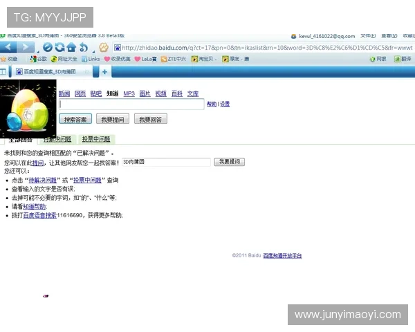Open the home page via house icon
The image size is (415, 332).
coord(71,48)
